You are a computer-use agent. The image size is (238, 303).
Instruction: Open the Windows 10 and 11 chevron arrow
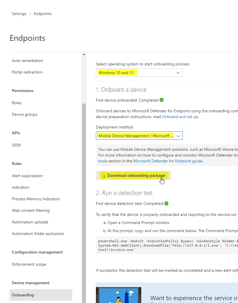click(178, 73)
